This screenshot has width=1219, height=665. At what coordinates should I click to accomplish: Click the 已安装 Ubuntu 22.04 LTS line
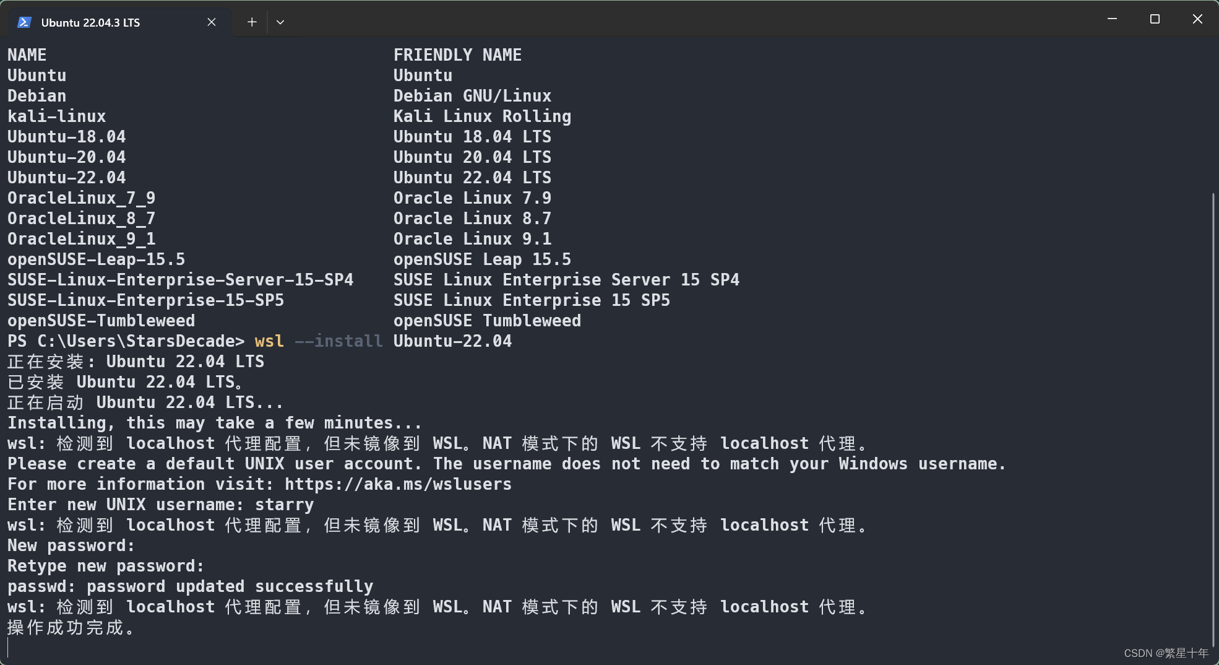(126, 382)
